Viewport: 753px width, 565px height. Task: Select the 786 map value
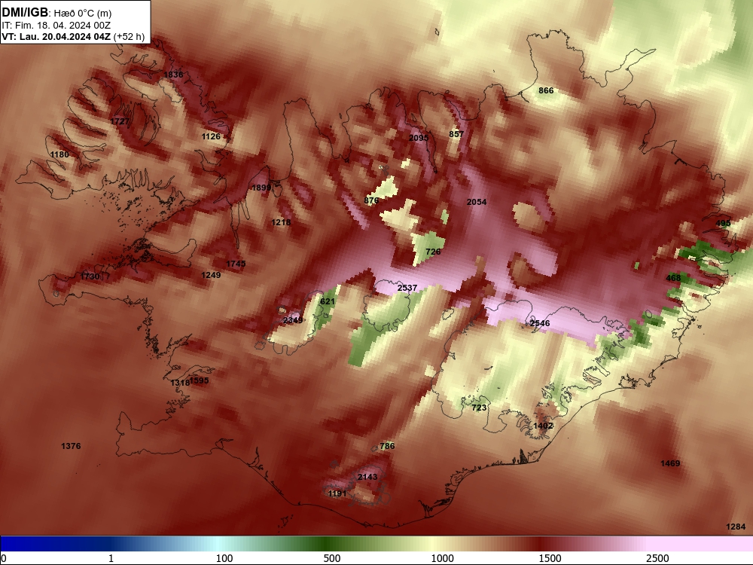pyautogui.click(x=387, y=446)
